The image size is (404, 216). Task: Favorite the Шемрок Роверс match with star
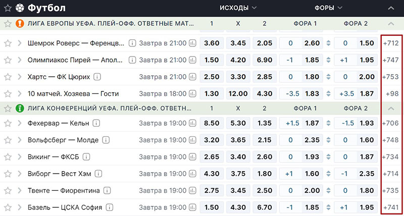8,43
